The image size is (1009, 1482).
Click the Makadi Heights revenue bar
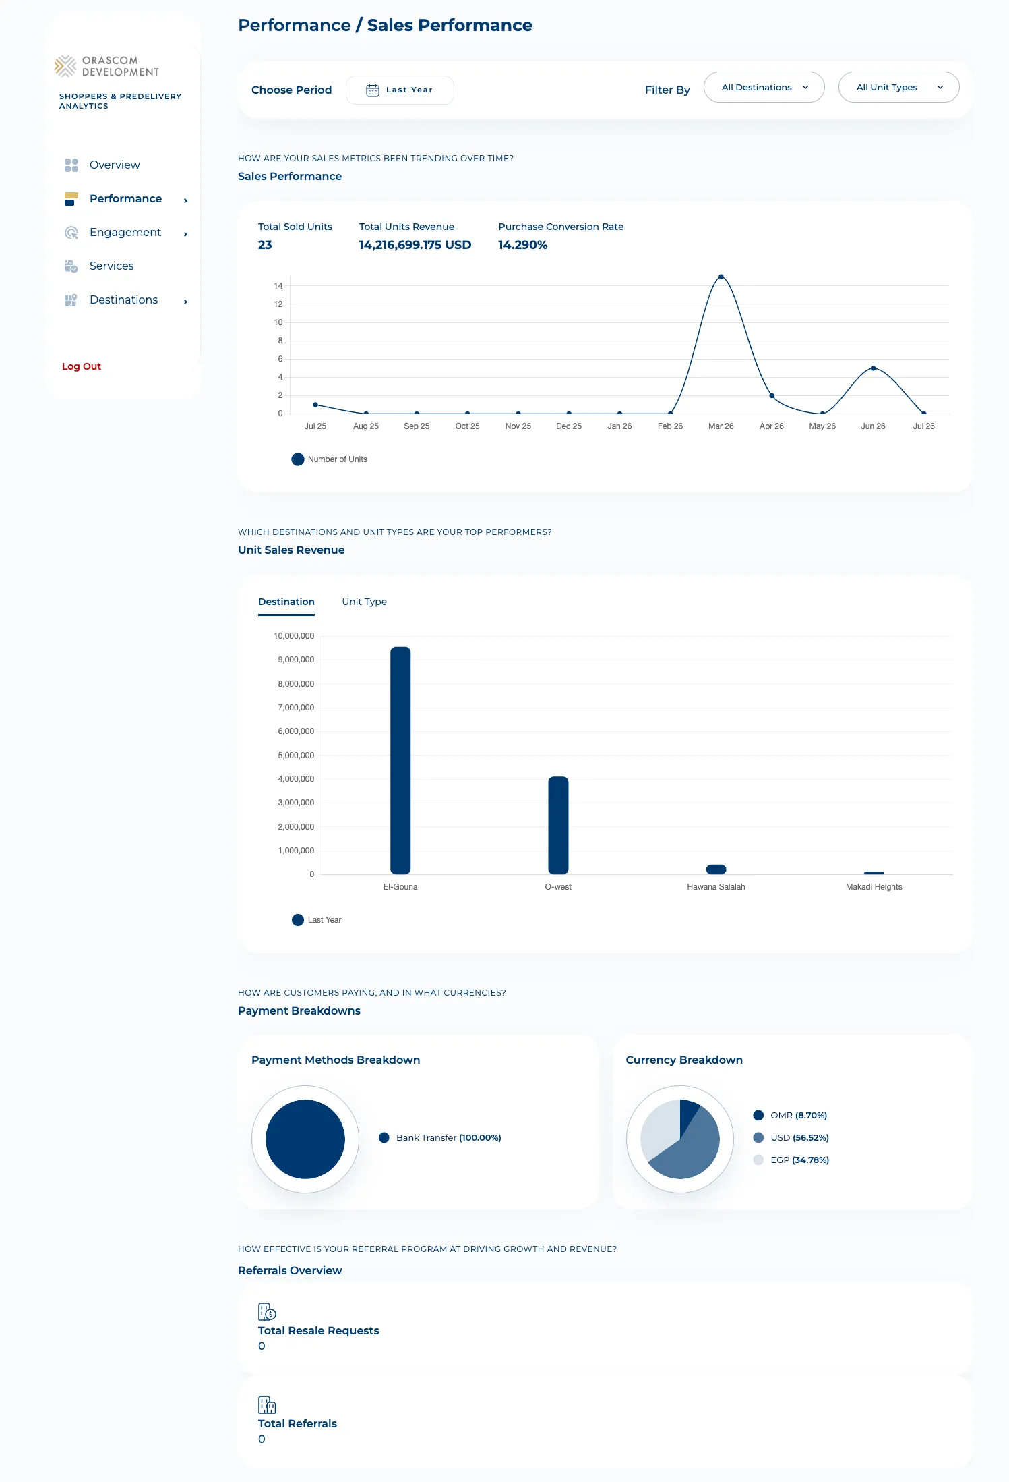[874, 873]
